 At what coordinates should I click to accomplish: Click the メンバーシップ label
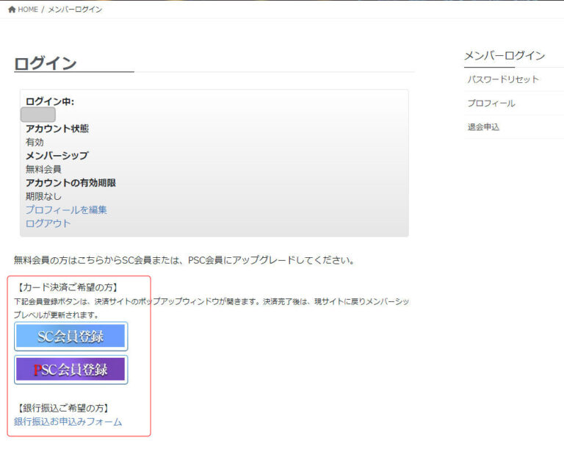tap(57, 156)
